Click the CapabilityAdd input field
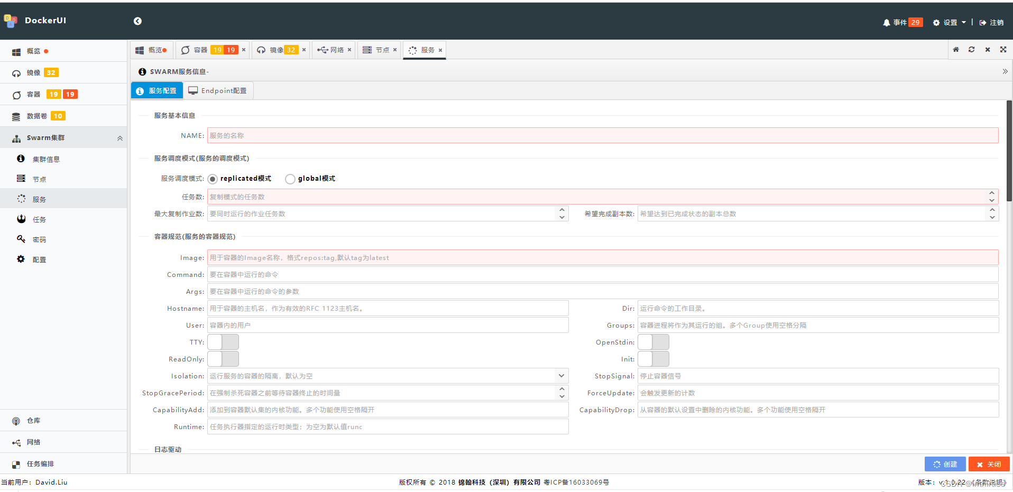Screen dimensions: 1013x492 [388, 410]
